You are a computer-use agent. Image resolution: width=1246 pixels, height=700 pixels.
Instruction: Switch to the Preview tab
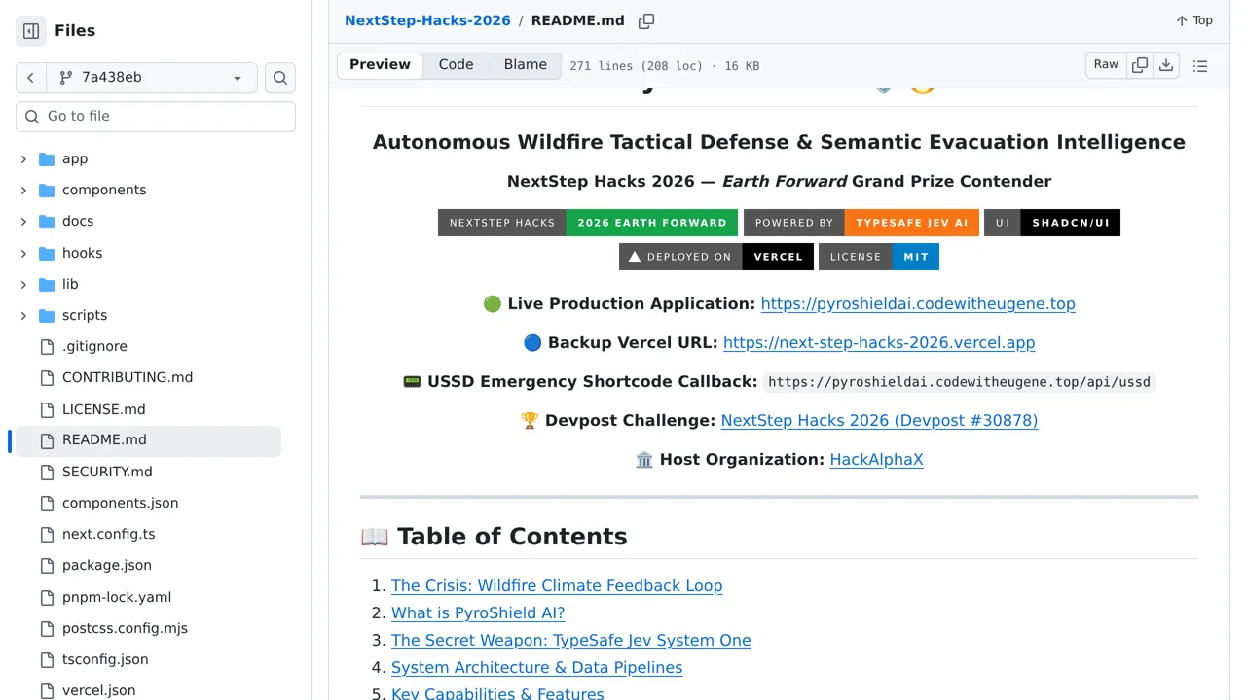click(x=381, y=65)
